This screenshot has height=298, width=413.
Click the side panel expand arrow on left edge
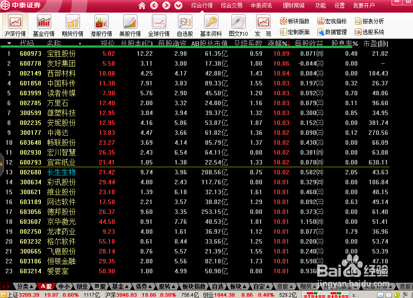[x=2, y=164]
